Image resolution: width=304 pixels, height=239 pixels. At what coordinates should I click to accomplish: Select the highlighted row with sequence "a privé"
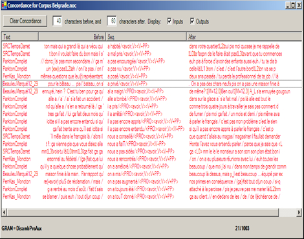(152, 84)
